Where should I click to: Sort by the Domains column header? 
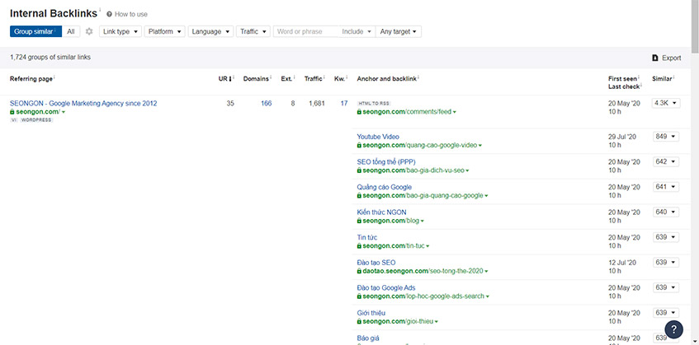(x=257, y=79)
